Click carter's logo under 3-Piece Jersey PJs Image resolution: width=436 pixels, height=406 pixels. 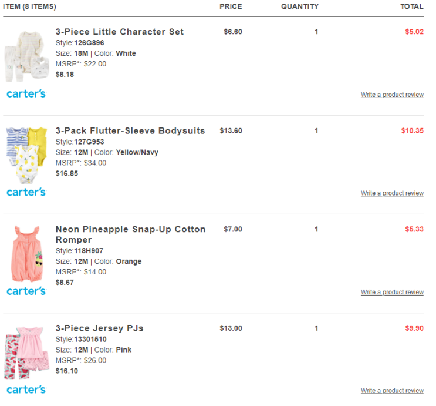coord(26,390)
